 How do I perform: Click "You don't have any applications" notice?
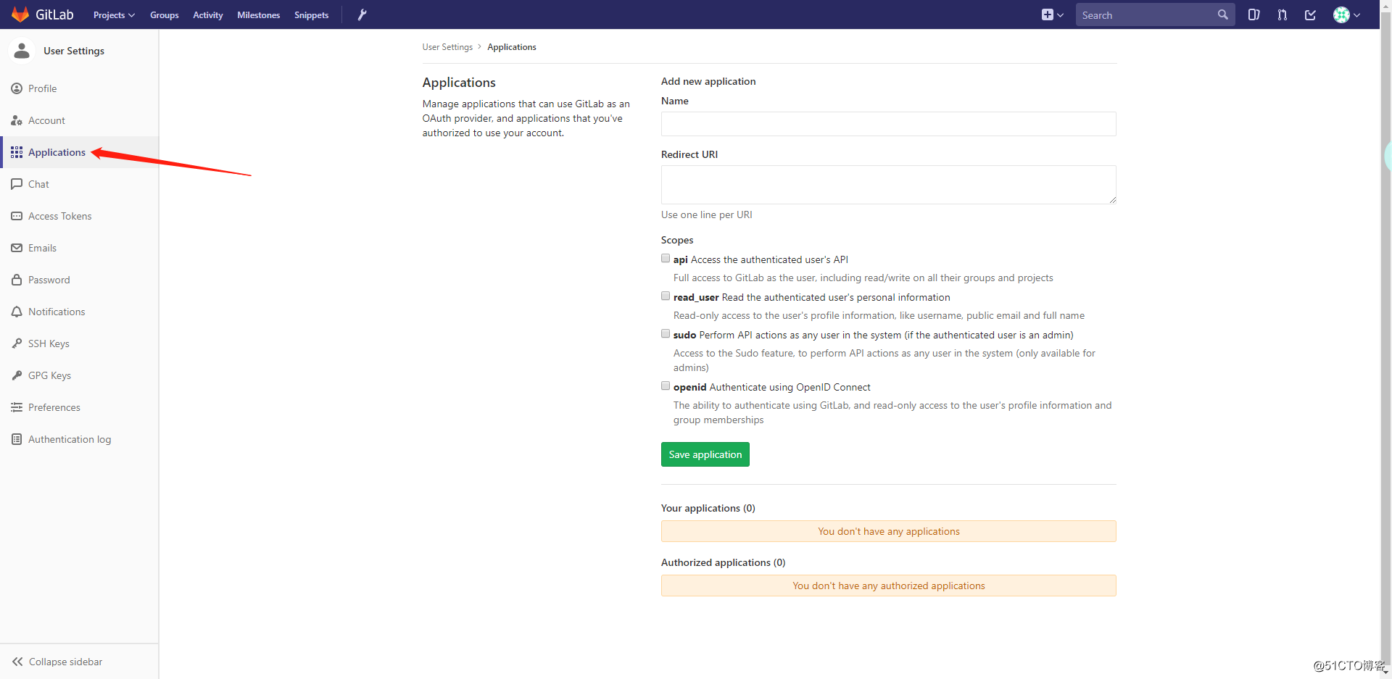[889, 531]
